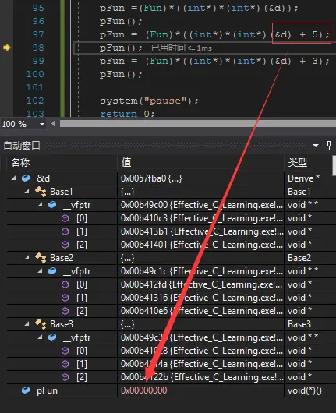Click the 名称 column header

click(x=20, y=163)
